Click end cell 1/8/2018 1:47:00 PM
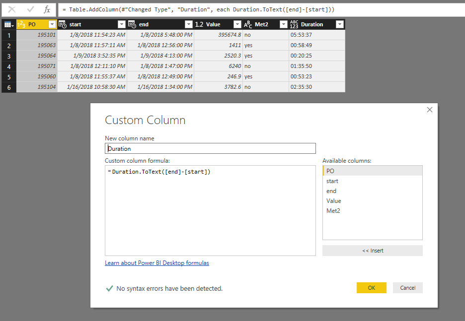Screen dimensions: 465x321 click(x=161, y=66)
